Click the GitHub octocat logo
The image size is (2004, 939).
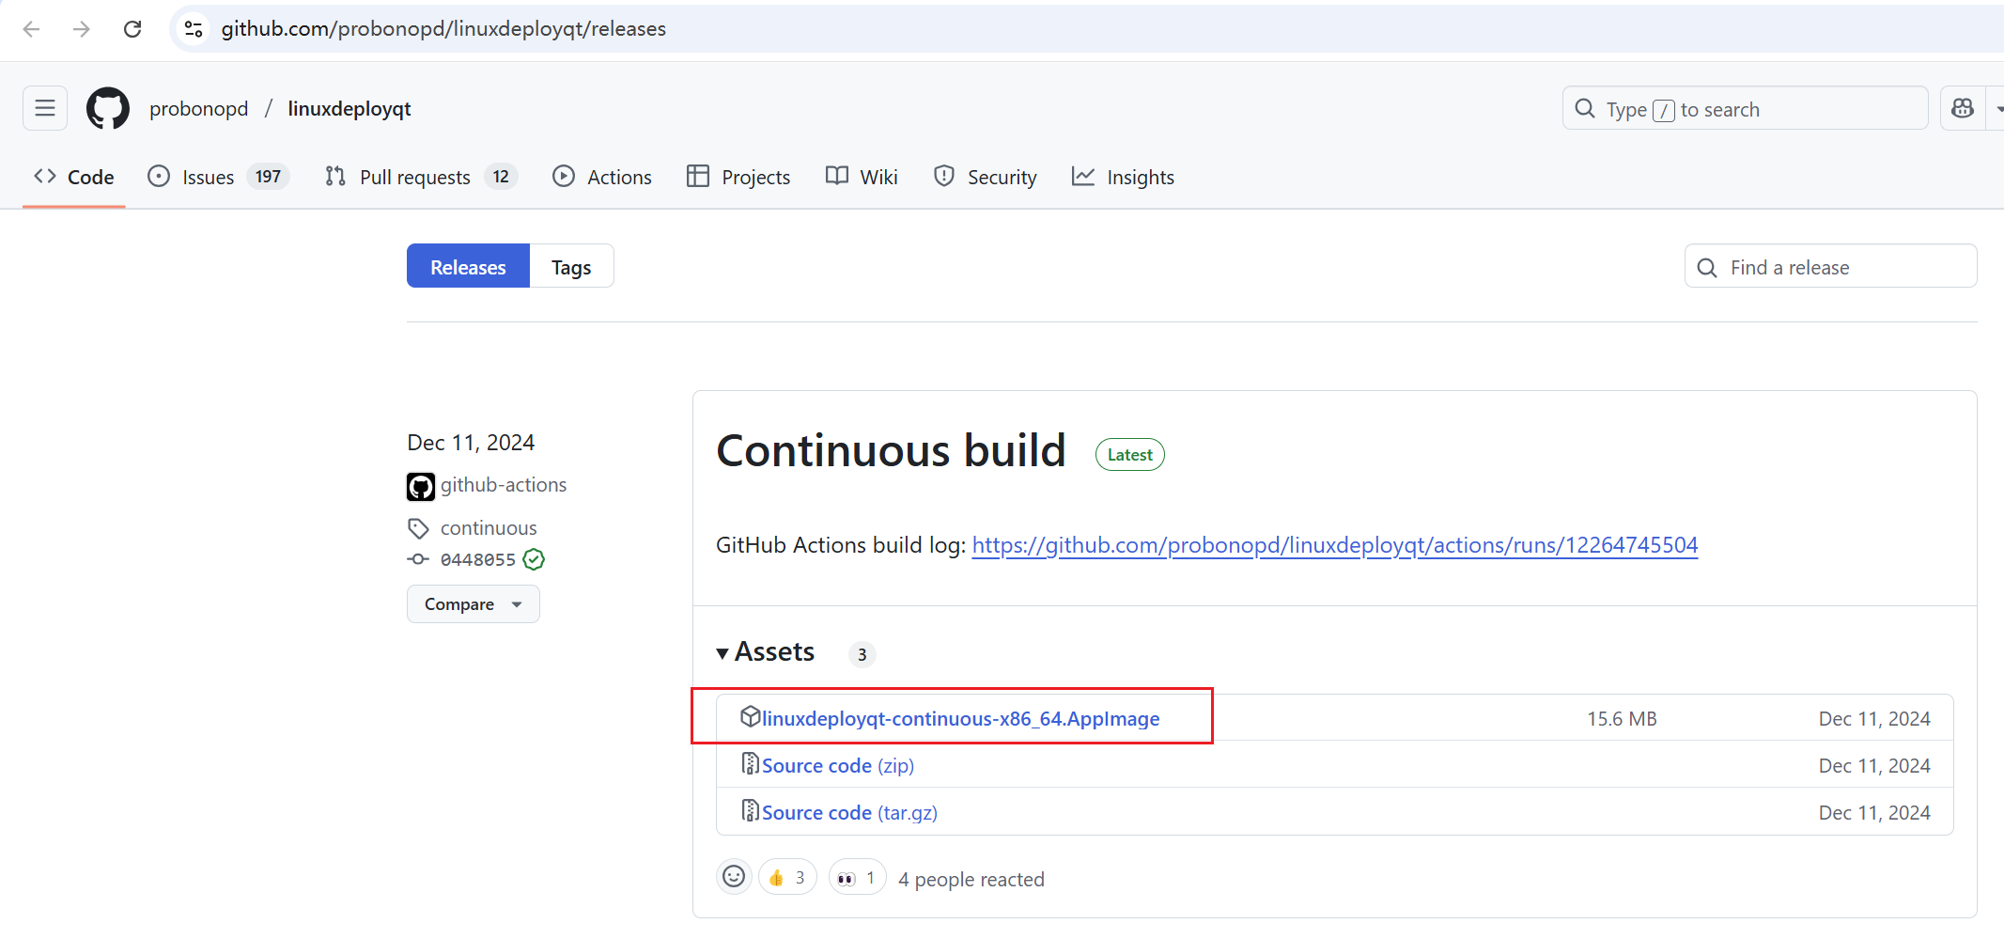[x=108, y=108]
